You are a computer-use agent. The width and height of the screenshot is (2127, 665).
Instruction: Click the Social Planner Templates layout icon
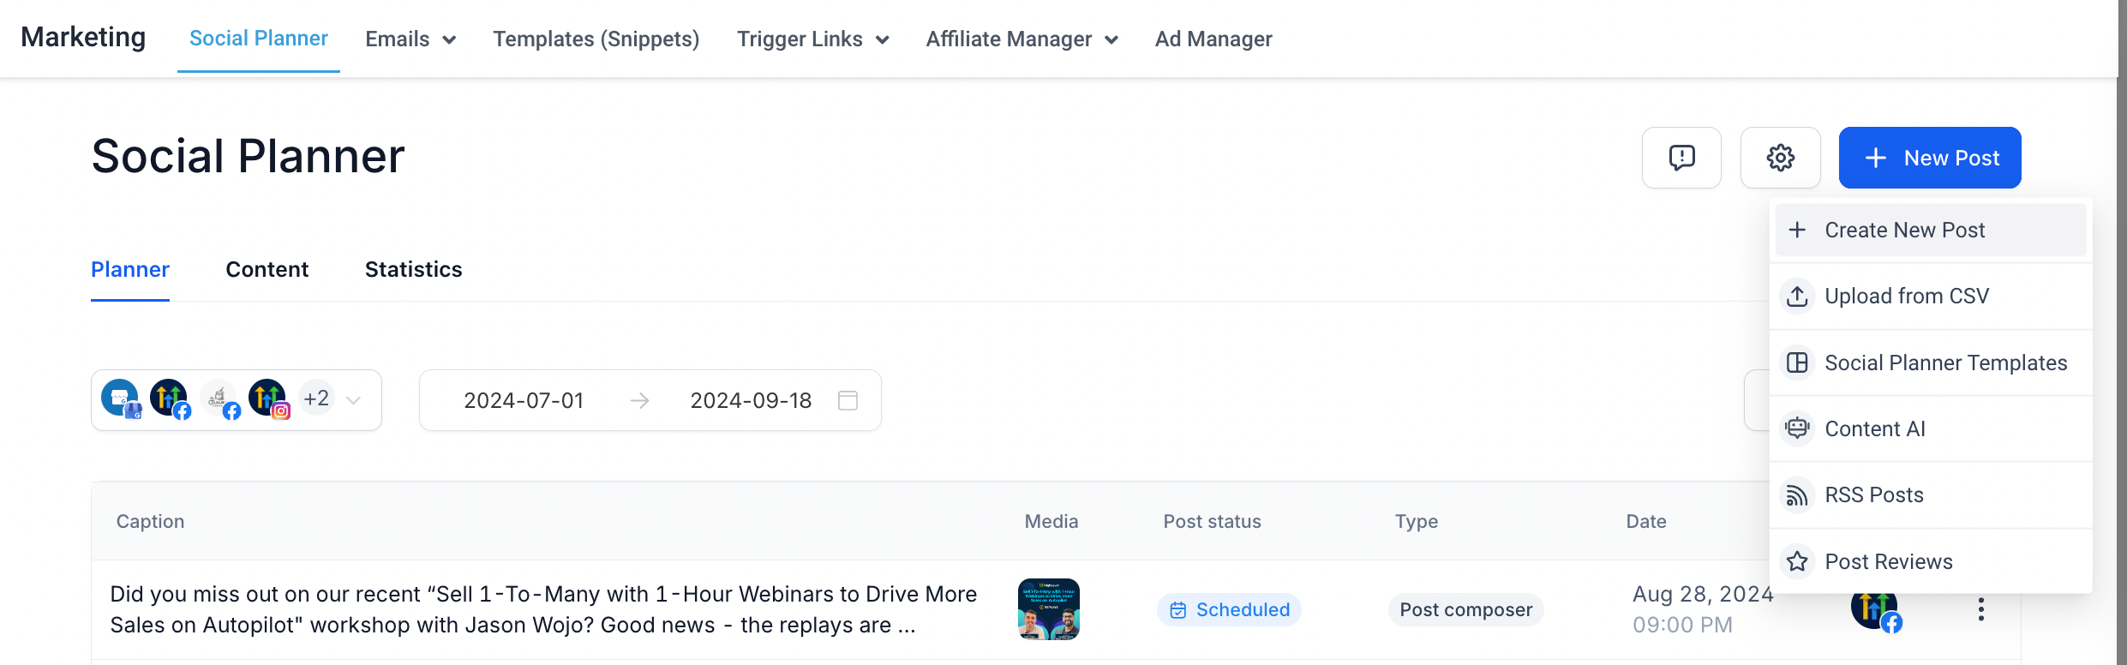(1797, 362)
